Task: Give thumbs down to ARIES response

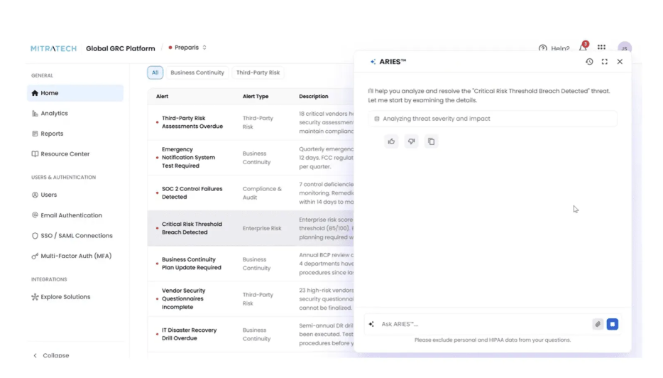Action: point(411,141)
